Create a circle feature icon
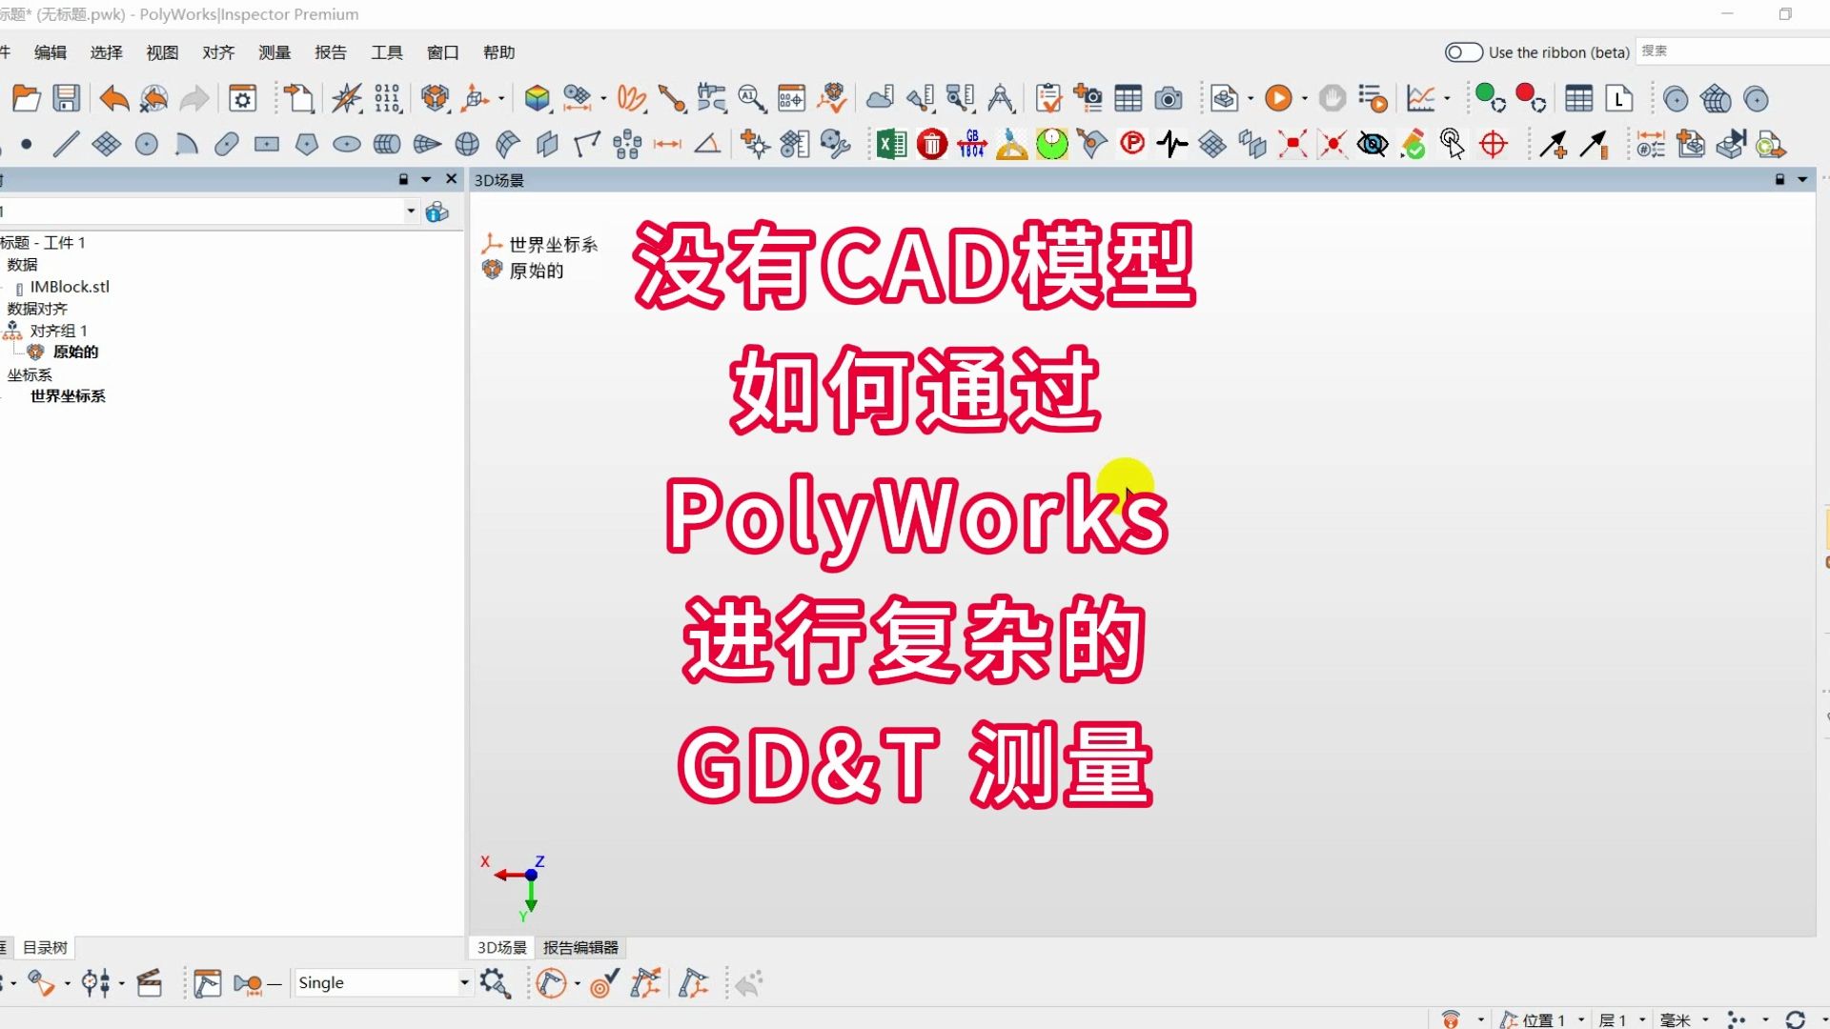Viewport: 1830px width, 1029px height. pyautogui.click(x=146, y=145)
